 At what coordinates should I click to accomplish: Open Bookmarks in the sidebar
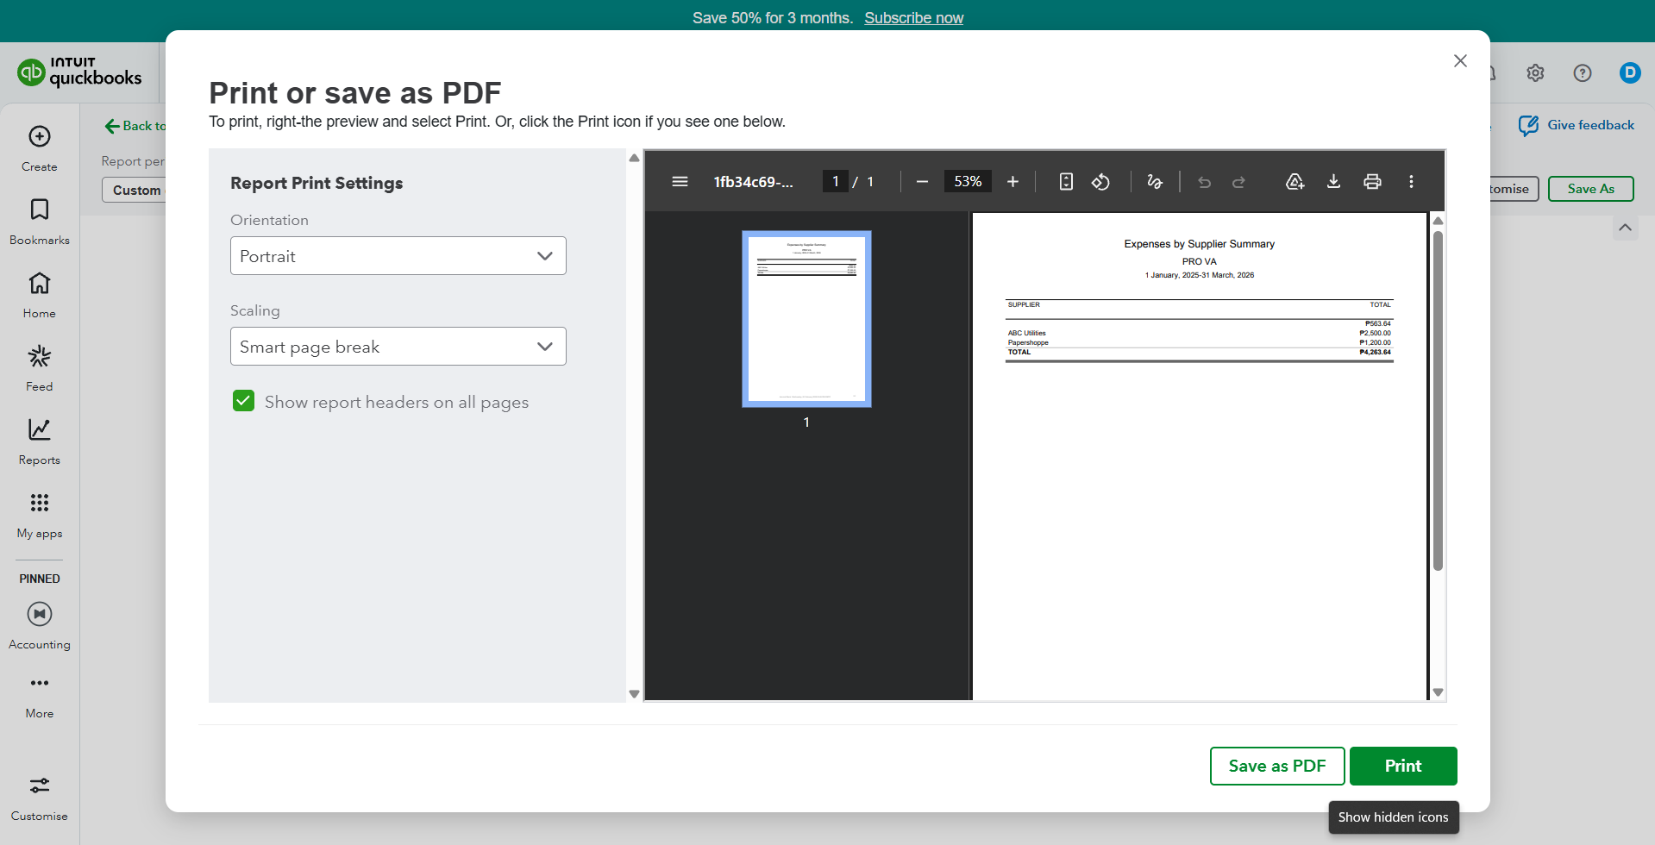click(40, 222)
